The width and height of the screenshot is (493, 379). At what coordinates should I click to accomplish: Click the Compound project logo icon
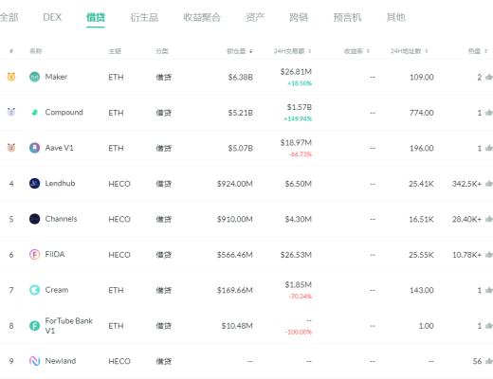pyautogui.click(x=34, y=113)
